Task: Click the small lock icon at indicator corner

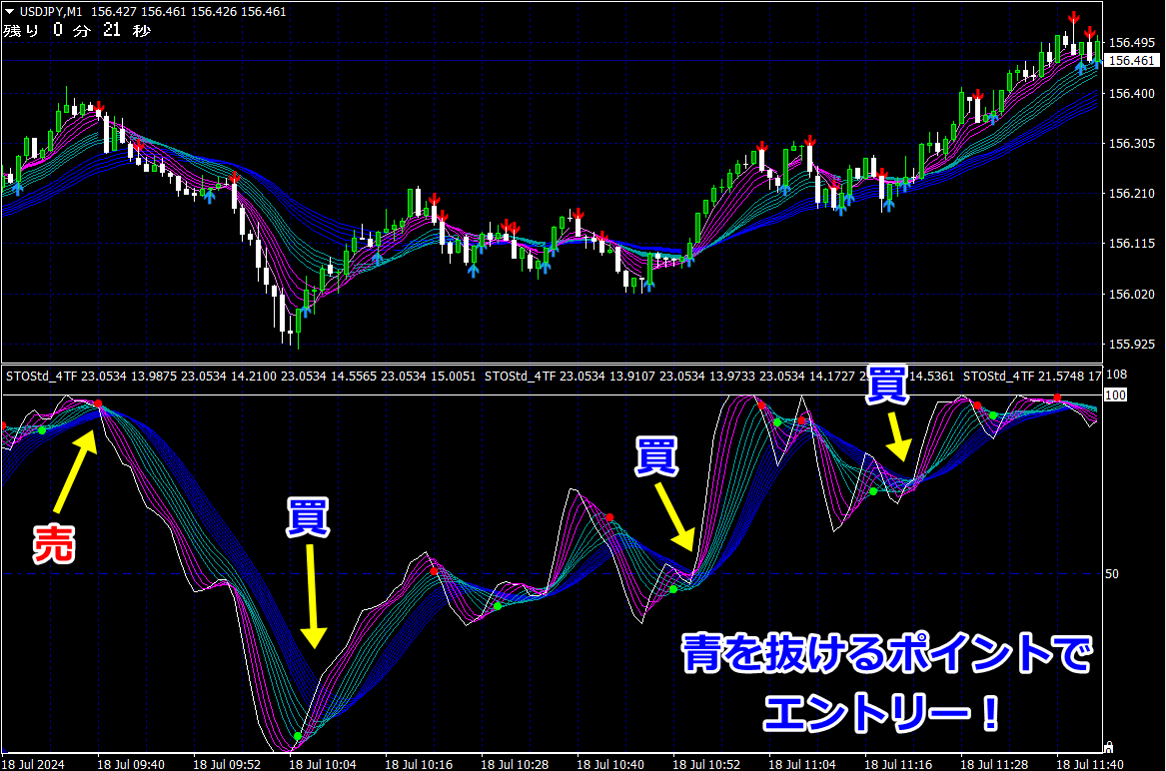Action: point(1108,746)
